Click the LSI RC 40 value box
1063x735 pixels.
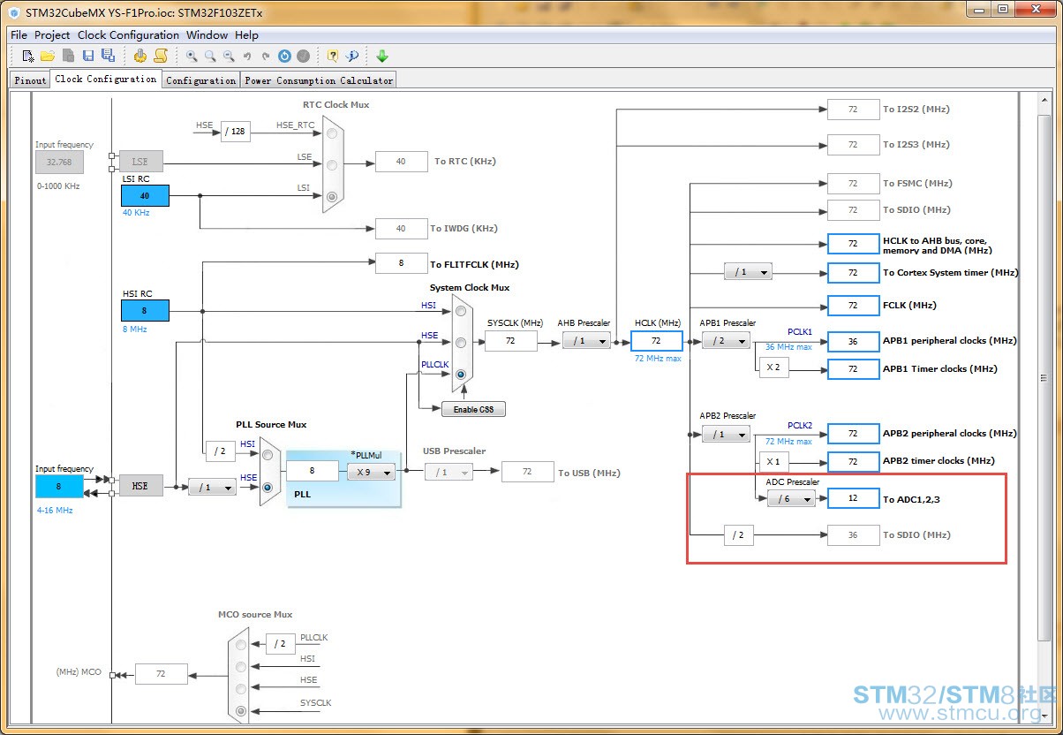(x=145, y=196)
